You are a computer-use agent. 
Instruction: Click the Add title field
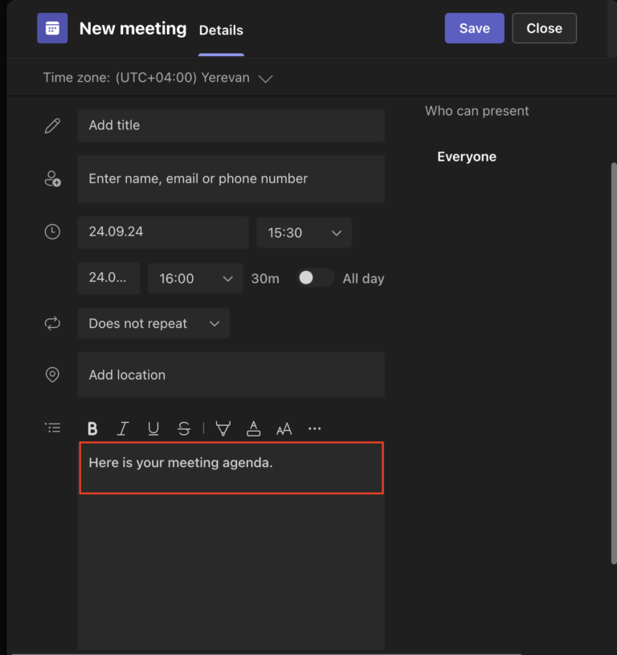pyautogui.click(x=231, y=125)
